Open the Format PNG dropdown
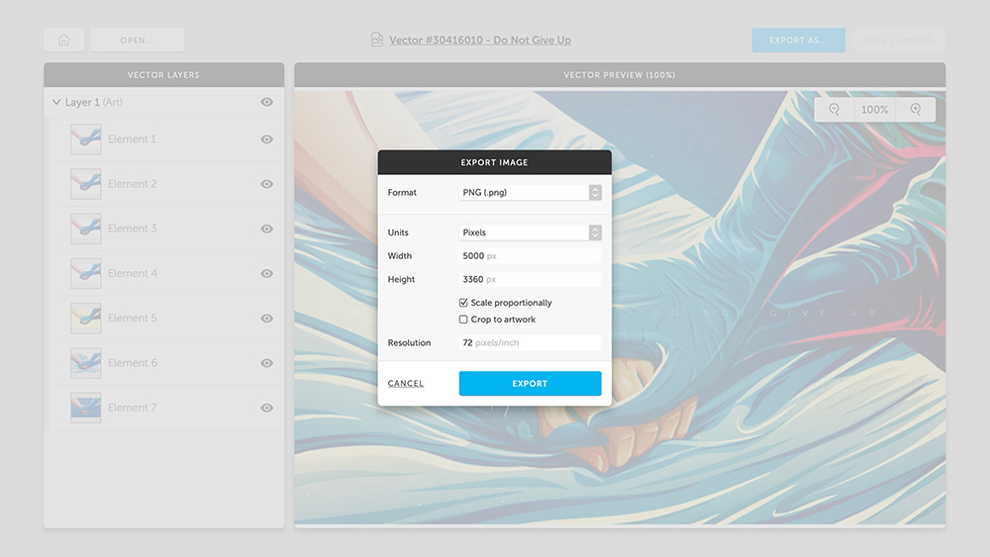 click(530, 193)
